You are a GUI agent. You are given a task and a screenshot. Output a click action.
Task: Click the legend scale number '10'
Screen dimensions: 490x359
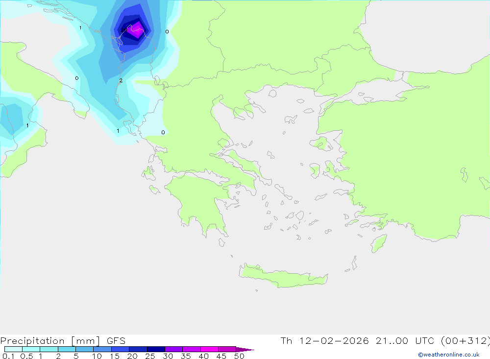pos(97,356)
